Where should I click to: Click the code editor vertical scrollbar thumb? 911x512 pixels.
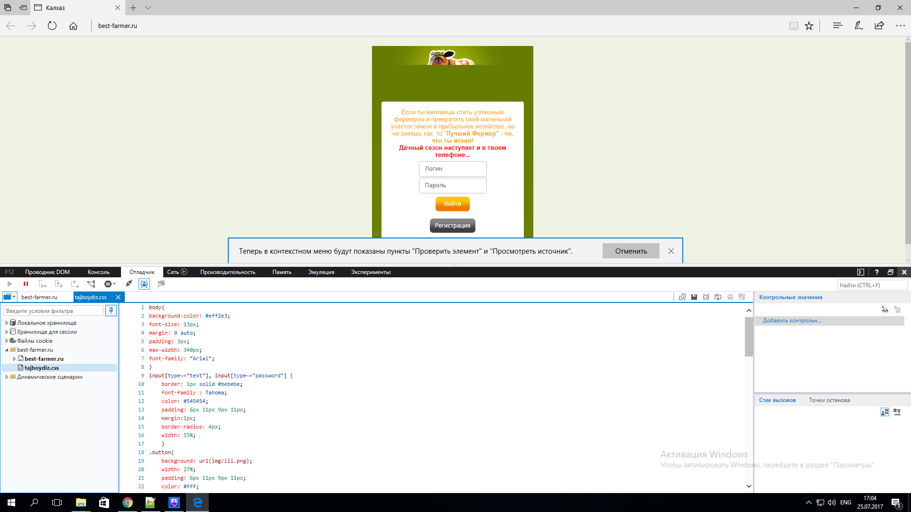(749, 337)
